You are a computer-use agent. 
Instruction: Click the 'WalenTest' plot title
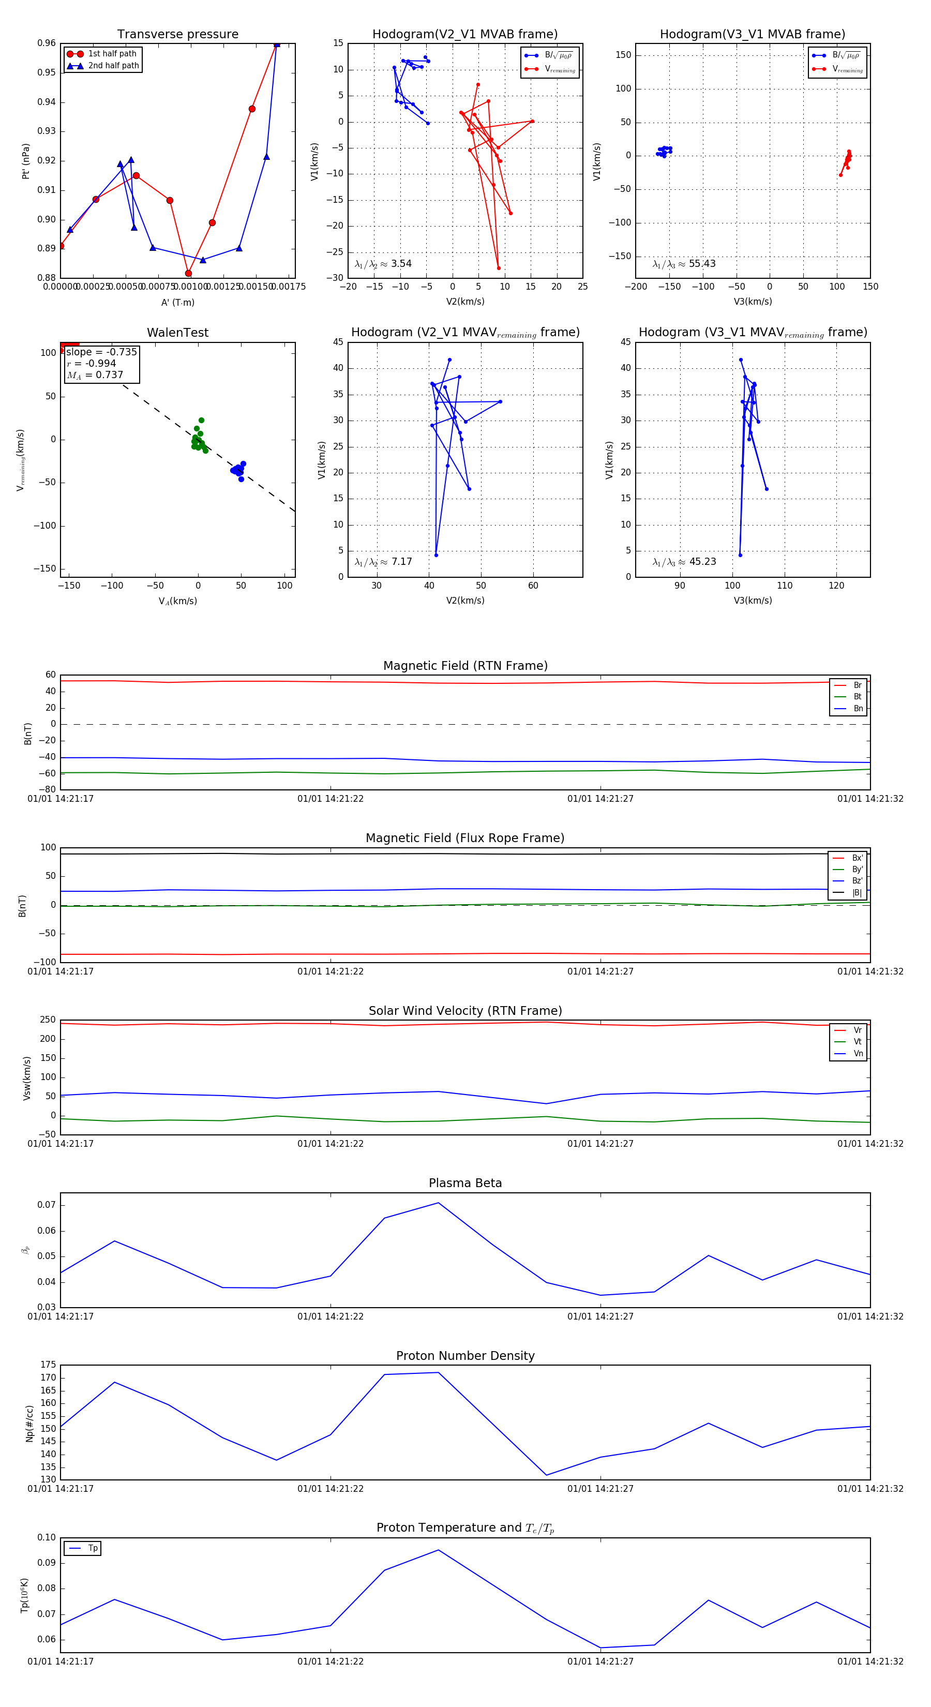[x=177, y=332]
